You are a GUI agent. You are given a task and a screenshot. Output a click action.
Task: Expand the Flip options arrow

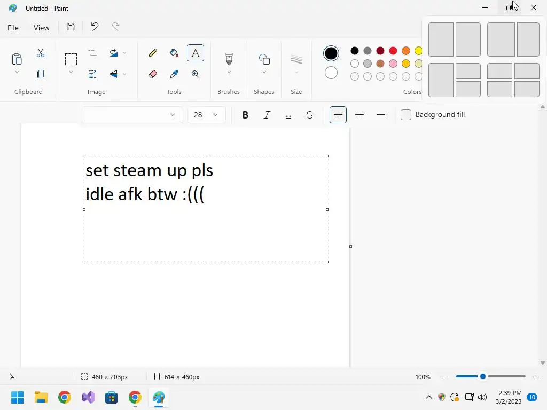pyautogui.click(x=124, y=74)
